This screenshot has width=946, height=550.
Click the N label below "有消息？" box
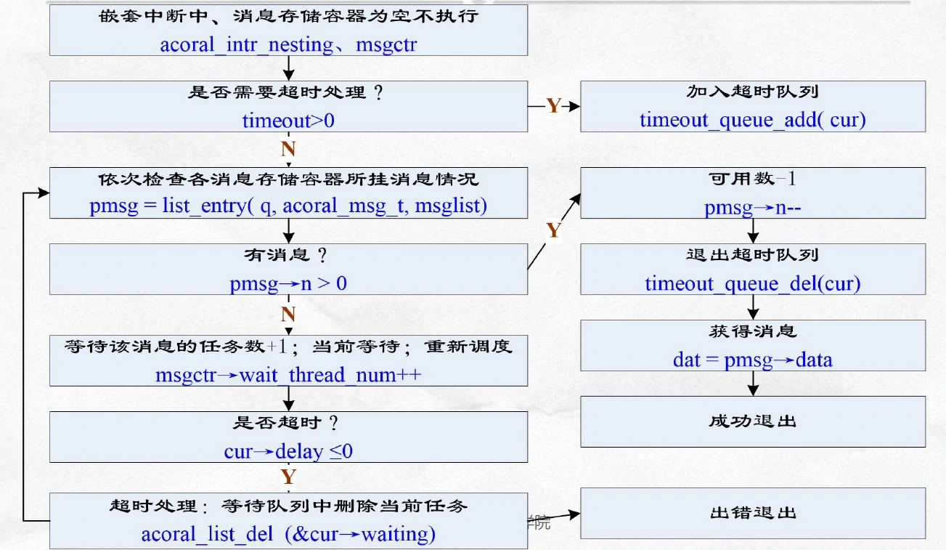click(x=288, y=315)
